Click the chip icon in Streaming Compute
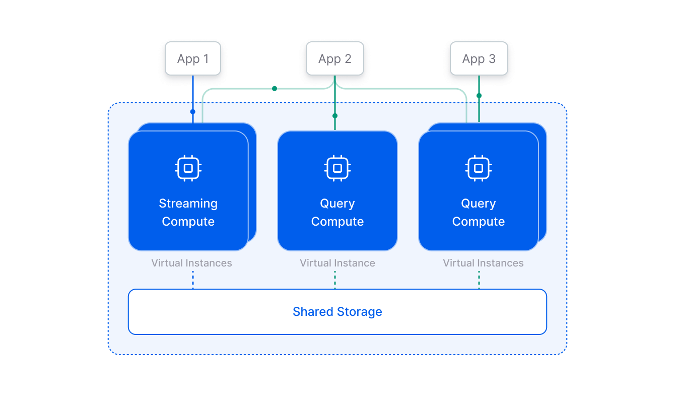The height and width of the screenshot is (403, 675). pos(188,168)
